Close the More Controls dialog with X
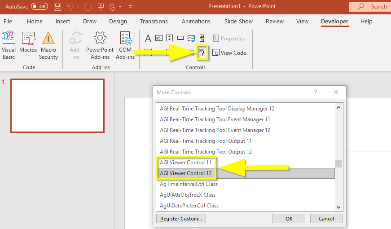This screenshot has width=391, height=229. [x=336, y=92]
